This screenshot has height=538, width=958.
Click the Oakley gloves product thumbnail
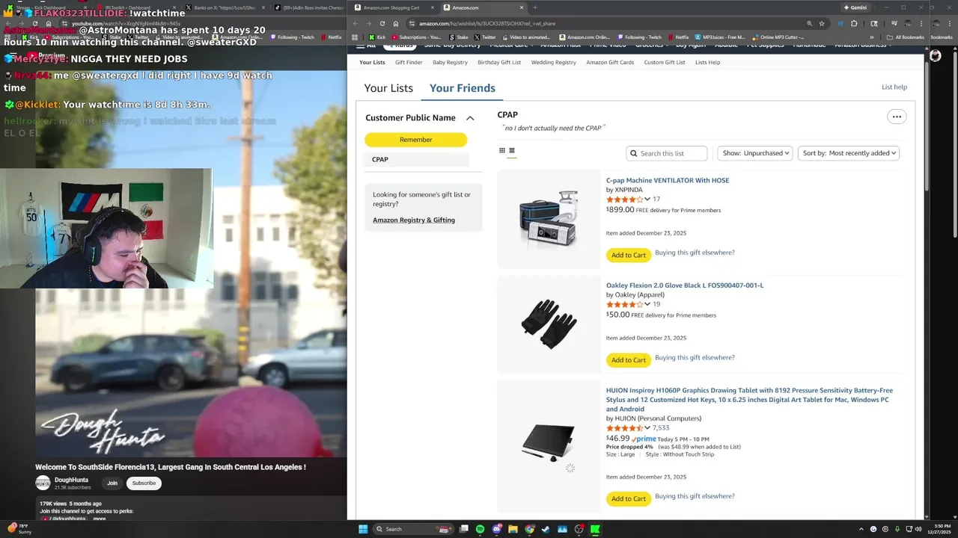coord(549,324)
